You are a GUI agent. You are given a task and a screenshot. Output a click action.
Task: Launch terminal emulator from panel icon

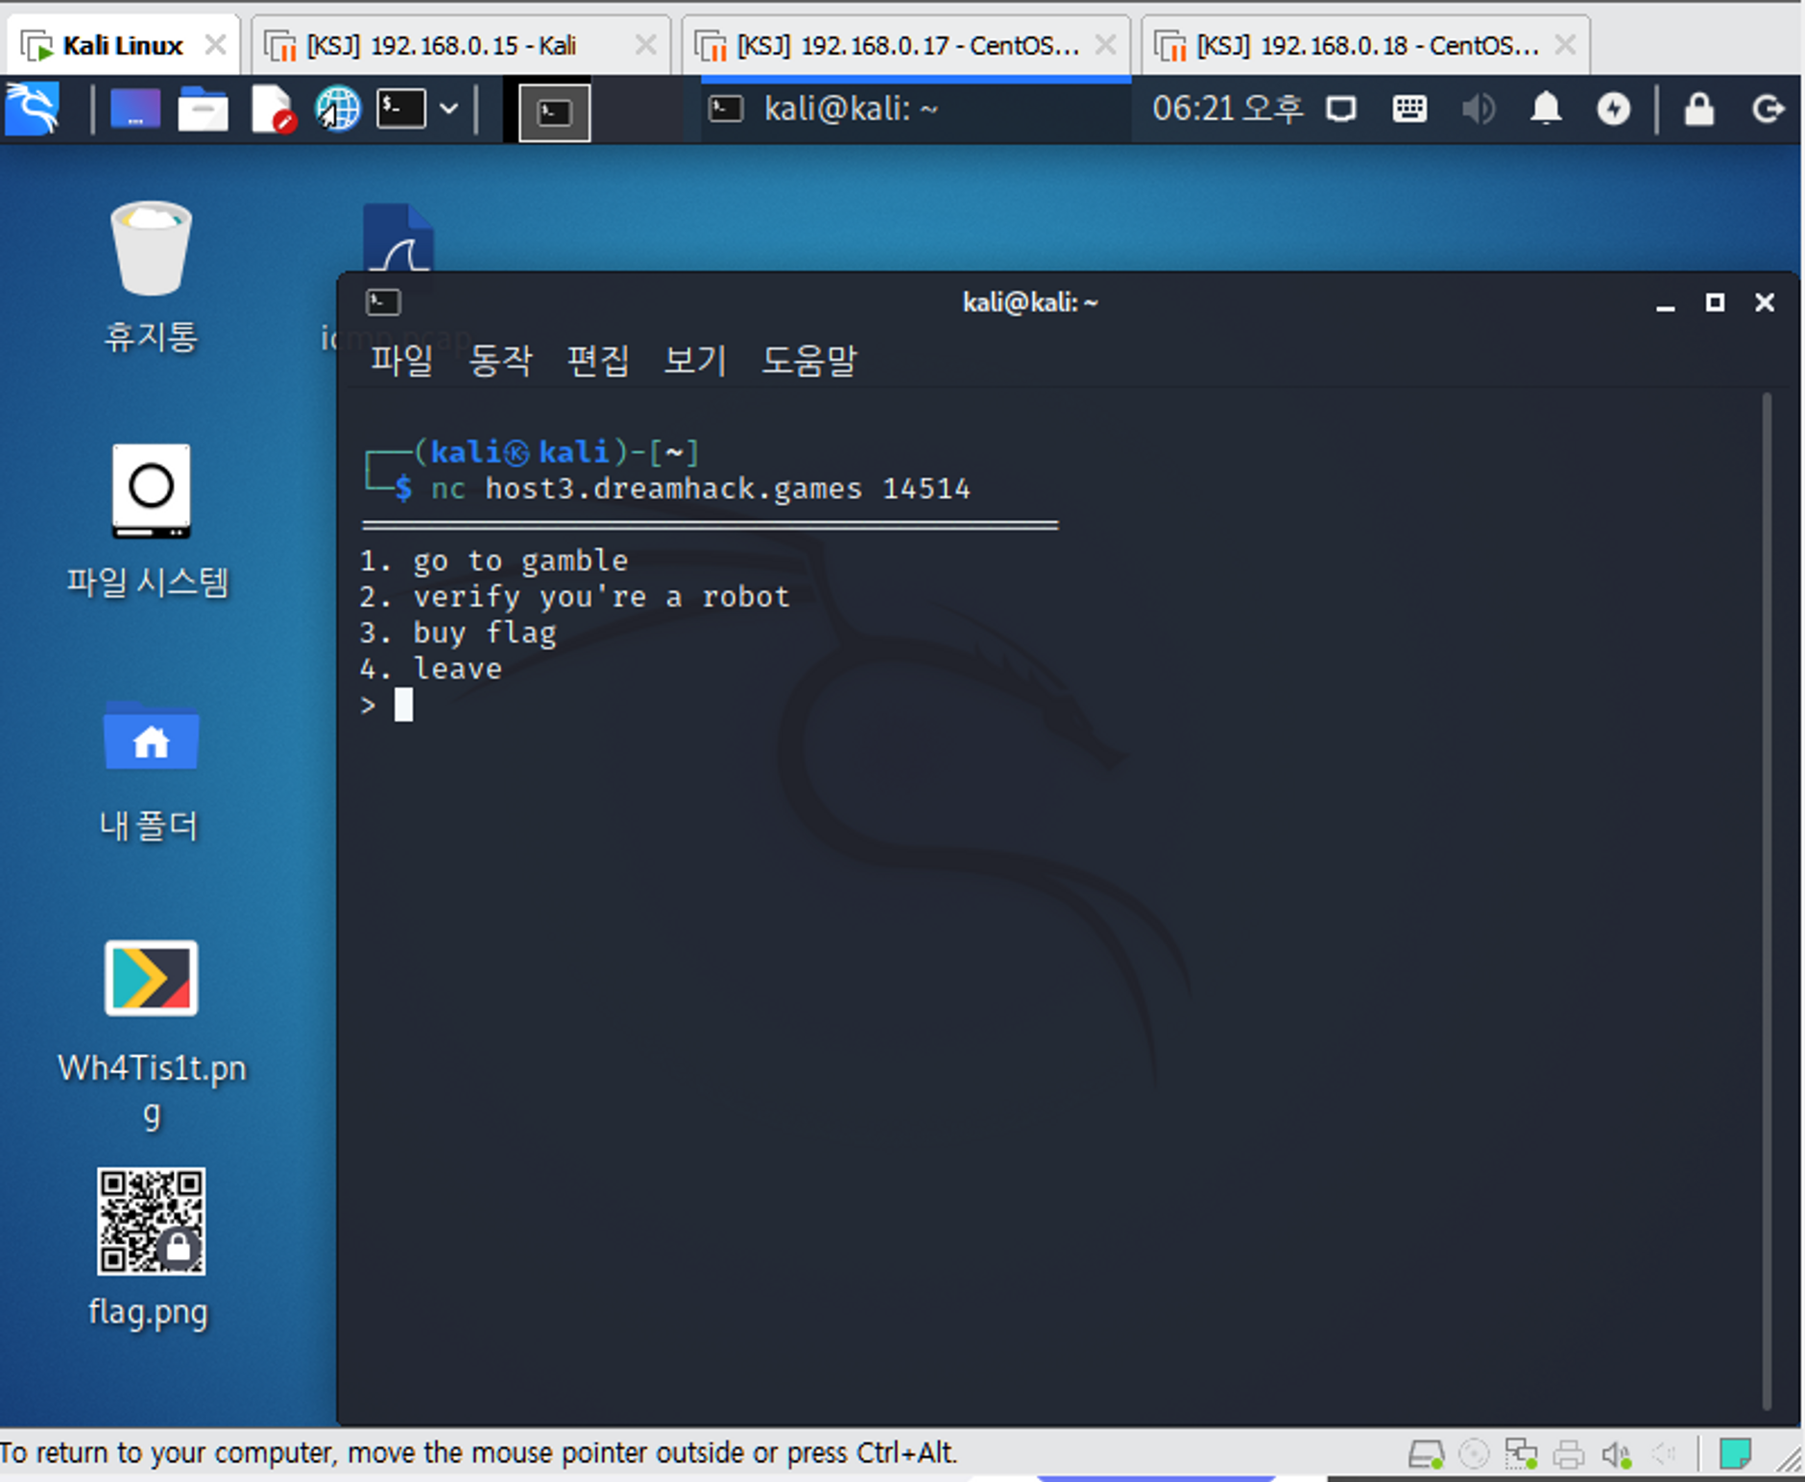click(x=400, y=109)
